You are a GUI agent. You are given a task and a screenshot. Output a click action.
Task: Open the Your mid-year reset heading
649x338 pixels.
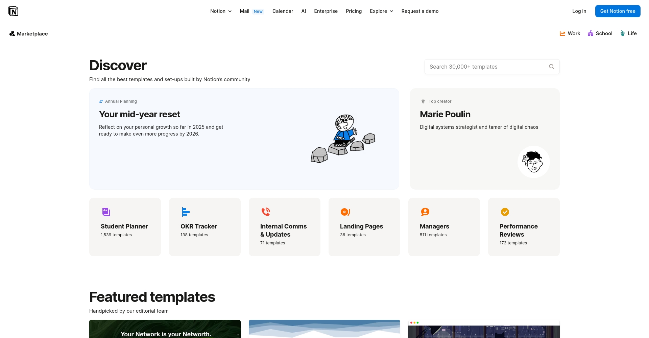pos(140,114)
